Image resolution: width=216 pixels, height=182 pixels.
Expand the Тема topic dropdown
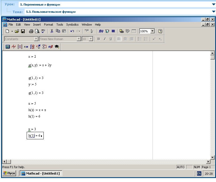(x=214, y=12)
